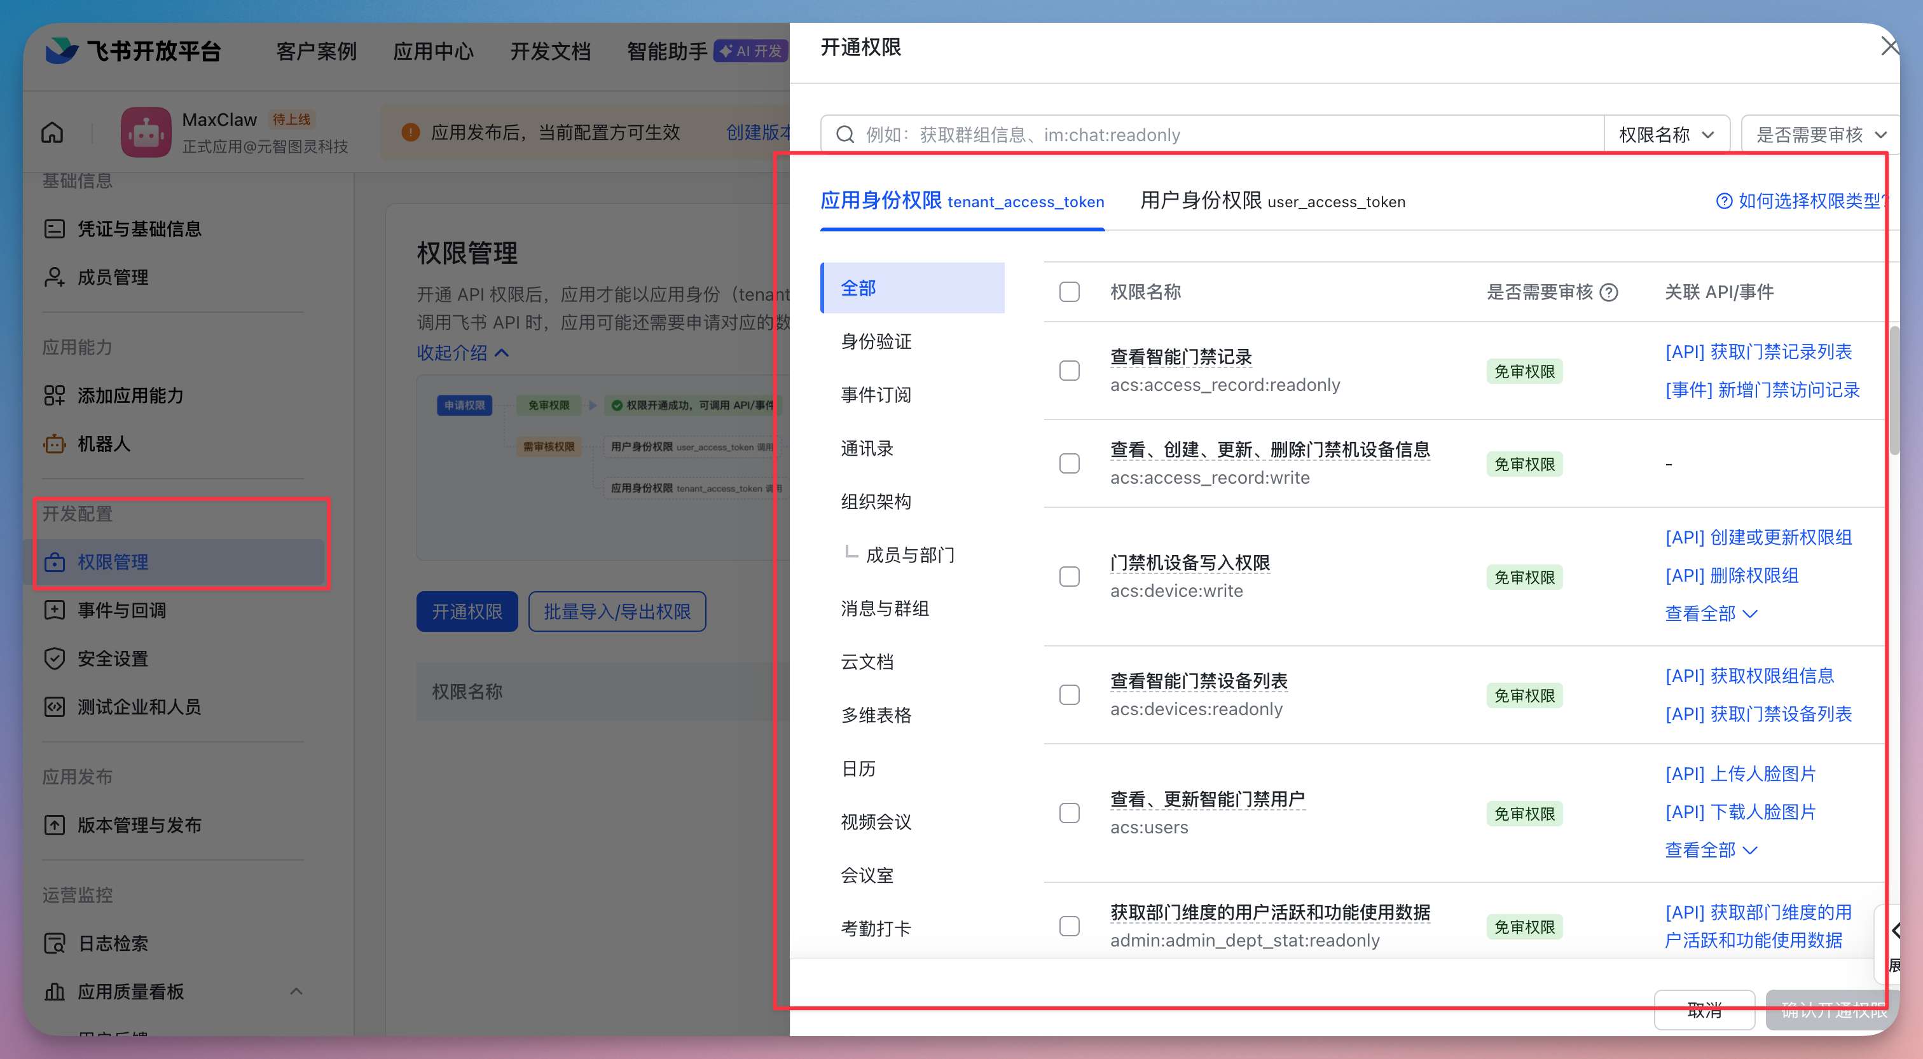Image resolution: width=1923 pixels, height=1059 pixels.
Task: Click the 开通权限 button
Action: pyautogui.click(x=467, y=611)
